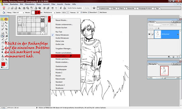The width and height of the screenshot is (182, 109).
Task: Expand the Navigator panel Erweitert menu
Action: (x=176, y=64)
